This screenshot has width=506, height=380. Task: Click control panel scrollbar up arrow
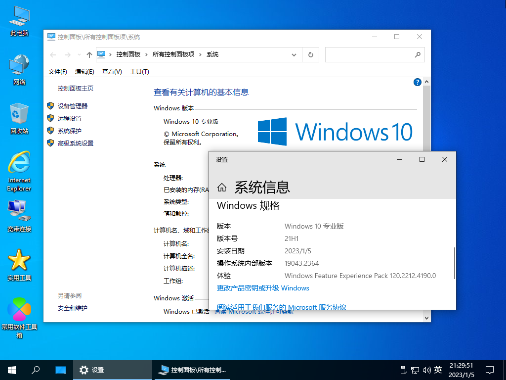click(x=426, y=82)
